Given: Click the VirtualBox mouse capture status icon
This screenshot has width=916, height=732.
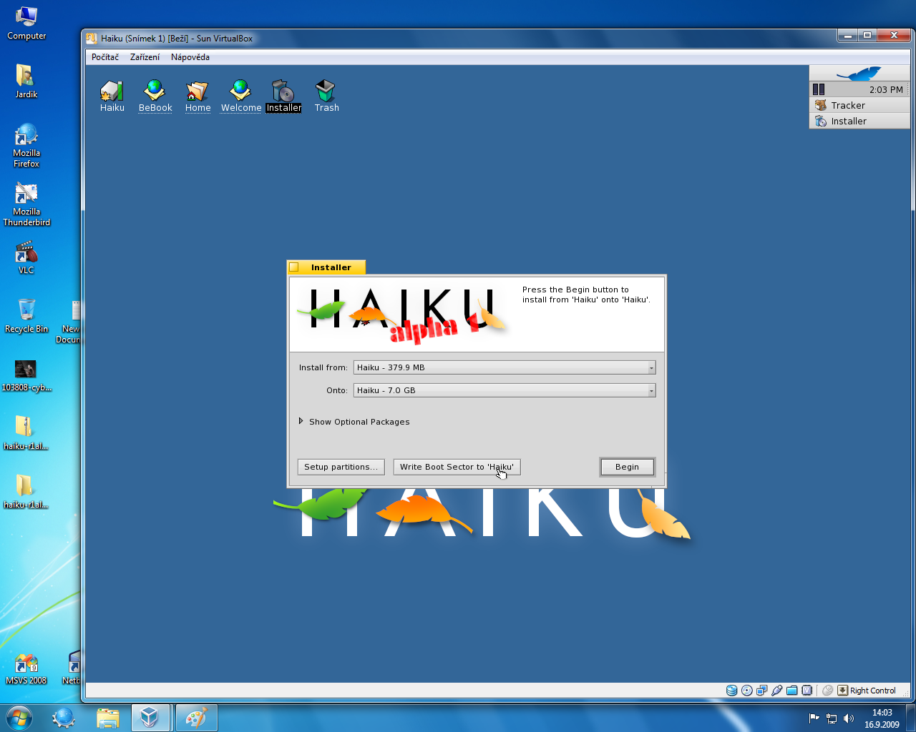Looking at the screenshot, I should coord(827,691).
